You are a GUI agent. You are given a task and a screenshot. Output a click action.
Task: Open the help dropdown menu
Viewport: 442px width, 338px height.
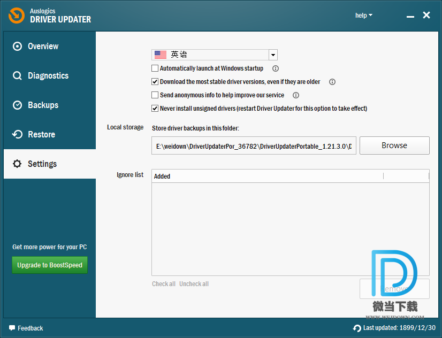tap(364, 15)
